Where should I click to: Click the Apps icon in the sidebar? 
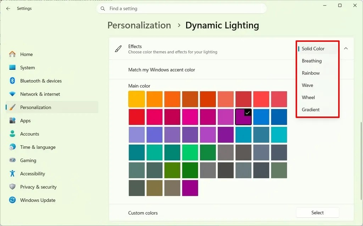(12, 120)
